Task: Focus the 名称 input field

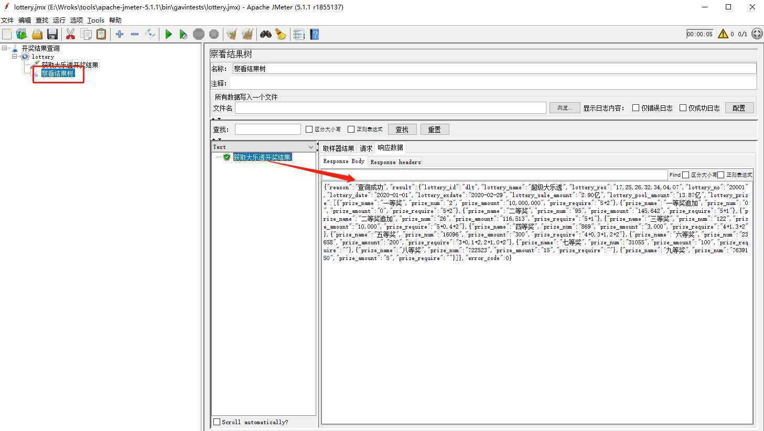Action: click(x=494, y=69)
